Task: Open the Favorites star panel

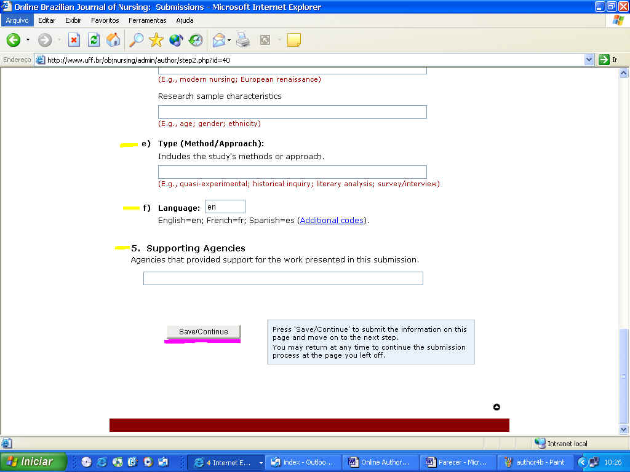Action: (x=156, y=41)
